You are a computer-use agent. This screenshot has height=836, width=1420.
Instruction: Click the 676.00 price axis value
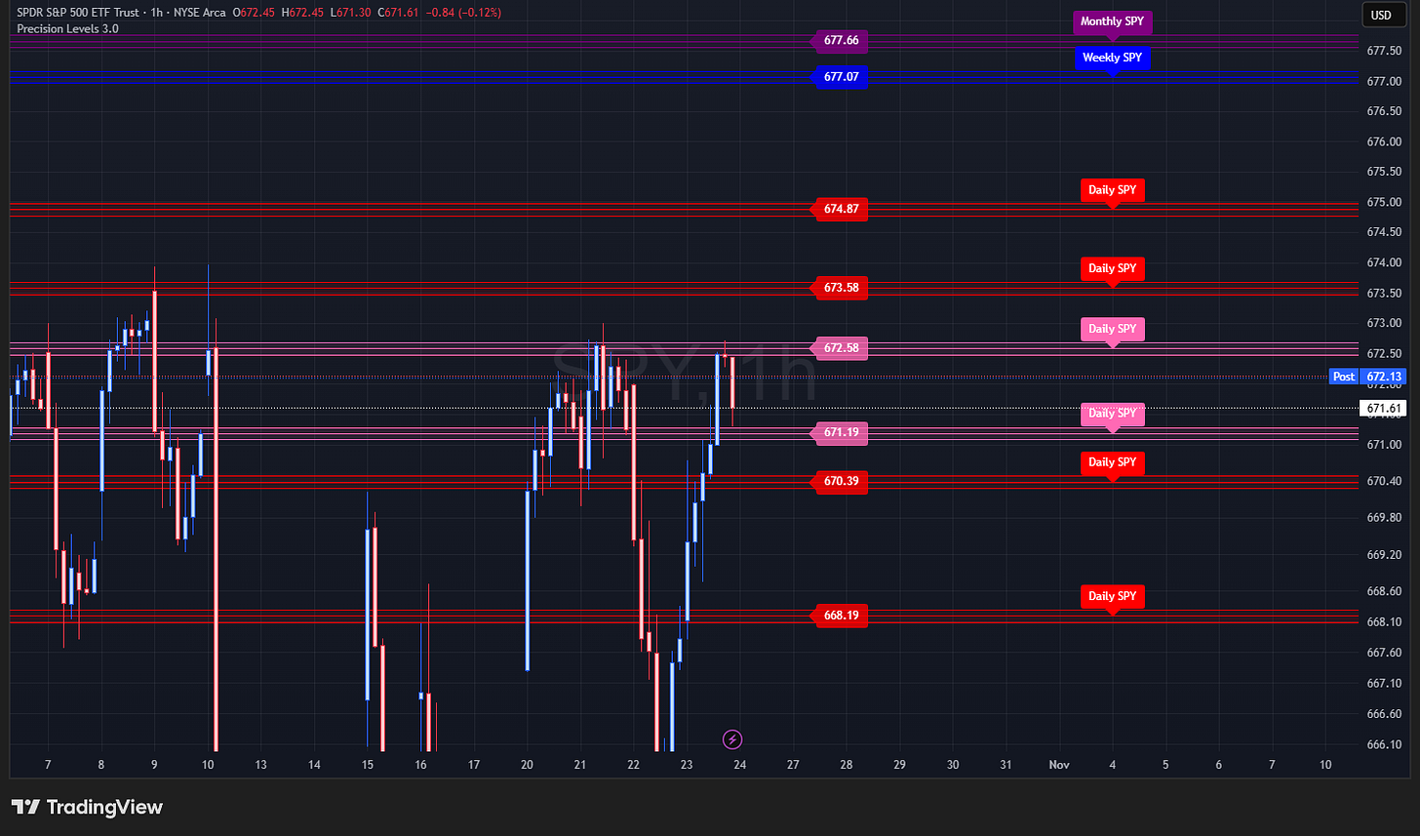coord(1384,141)
